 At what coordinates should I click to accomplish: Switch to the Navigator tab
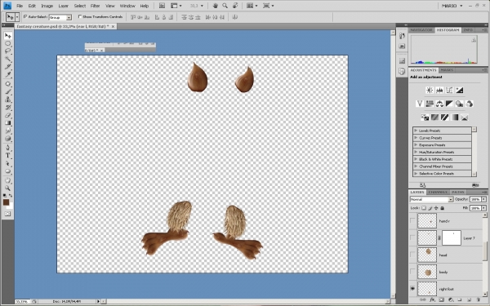(421, 30)
